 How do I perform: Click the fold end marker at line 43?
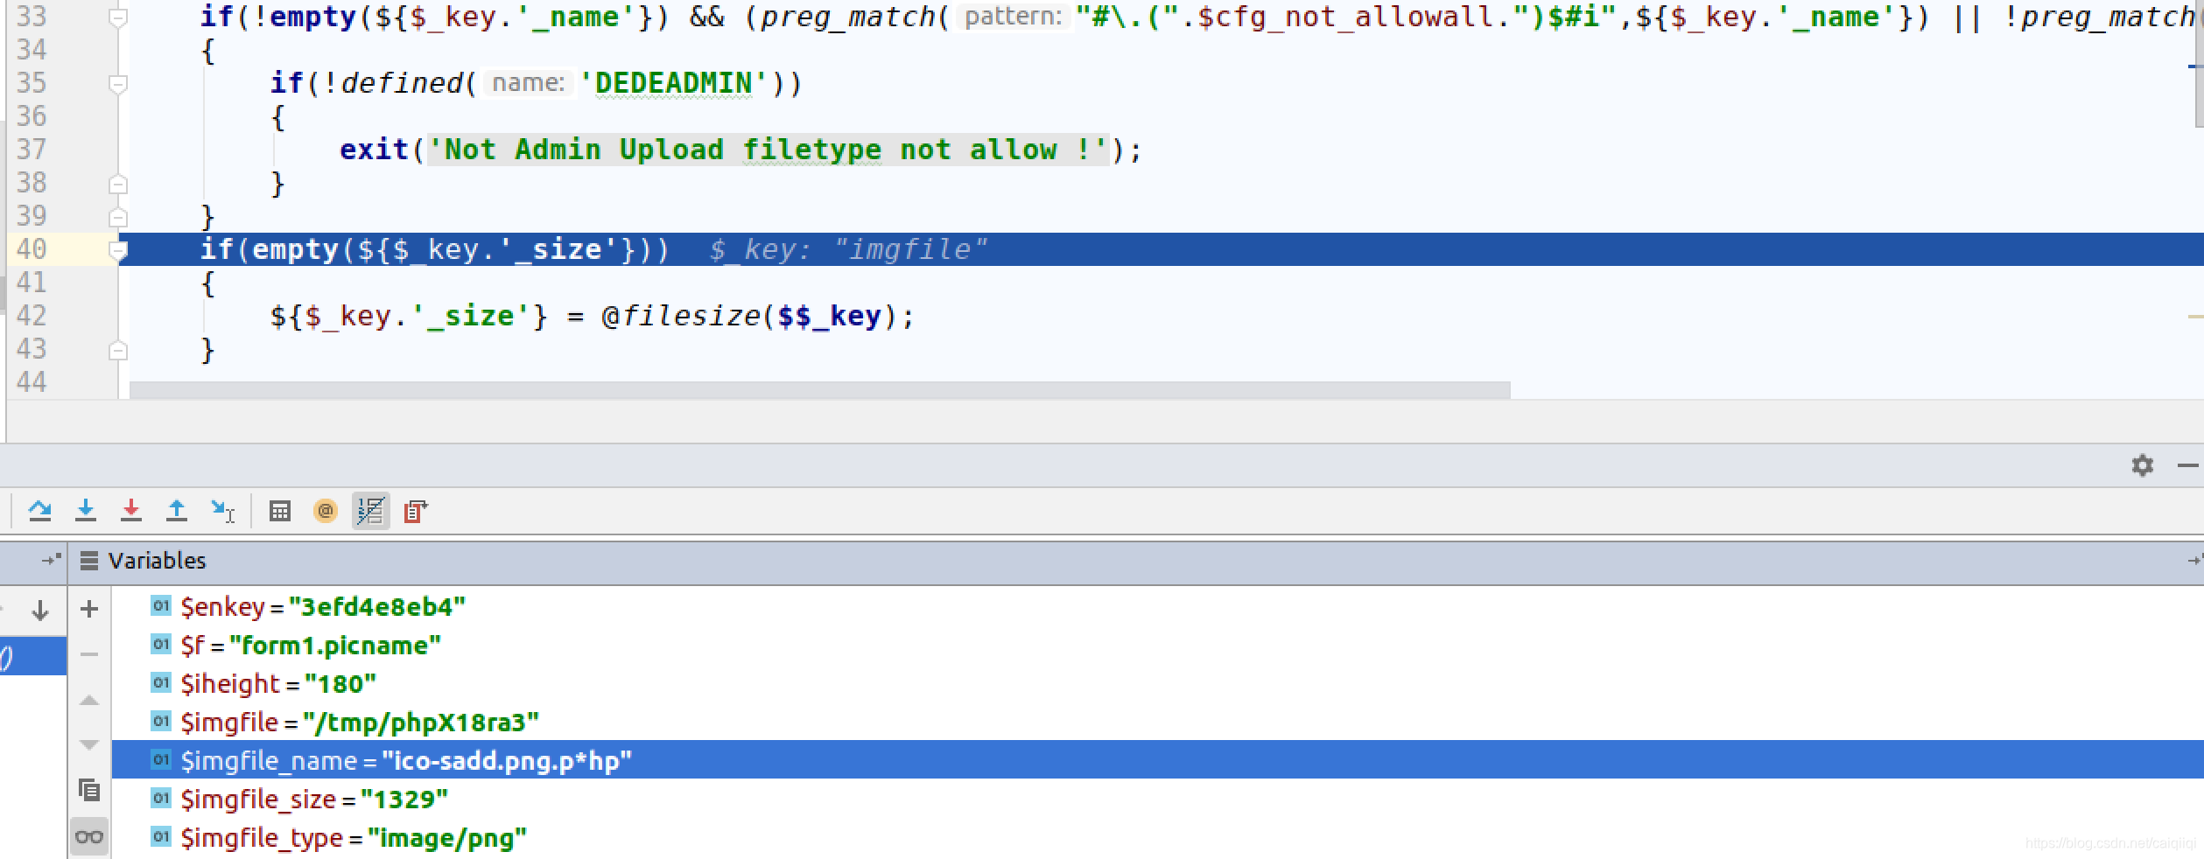pos(117,351)
